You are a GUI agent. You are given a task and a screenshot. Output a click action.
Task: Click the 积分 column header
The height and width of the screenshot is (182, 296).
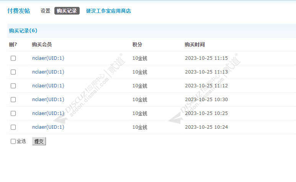[137, 44]
